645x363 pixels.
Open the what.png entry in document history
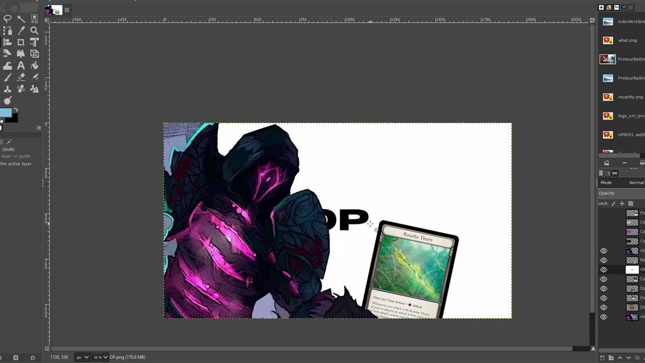(x=622, y=40)
